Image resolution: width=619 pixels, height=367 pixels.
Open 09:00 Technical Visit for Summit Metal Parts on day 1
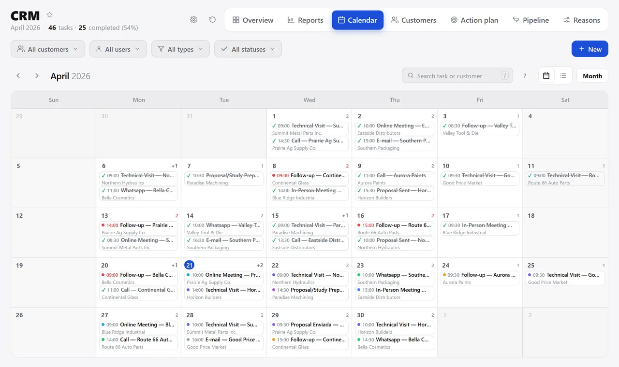point(309,129)
